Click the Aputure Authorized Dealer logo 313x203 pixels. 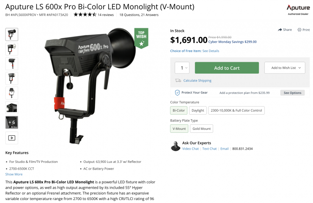coord(298,10)
